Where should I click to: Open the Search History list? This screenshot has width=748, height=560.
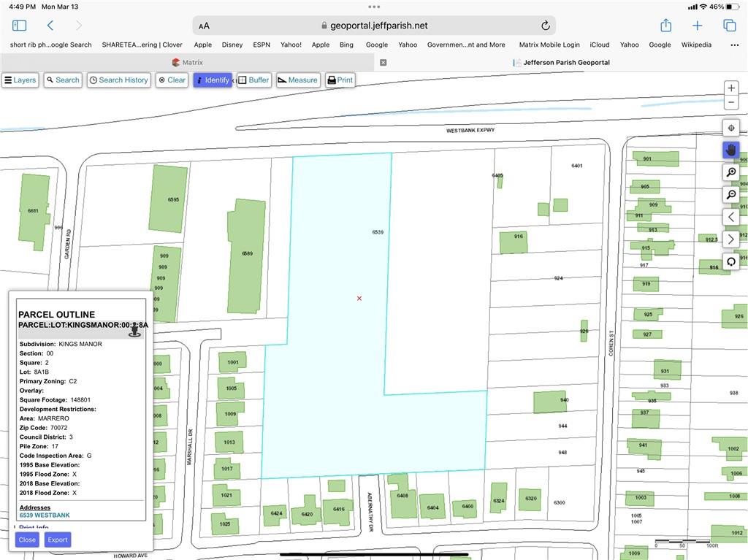(x=118, y=80)
